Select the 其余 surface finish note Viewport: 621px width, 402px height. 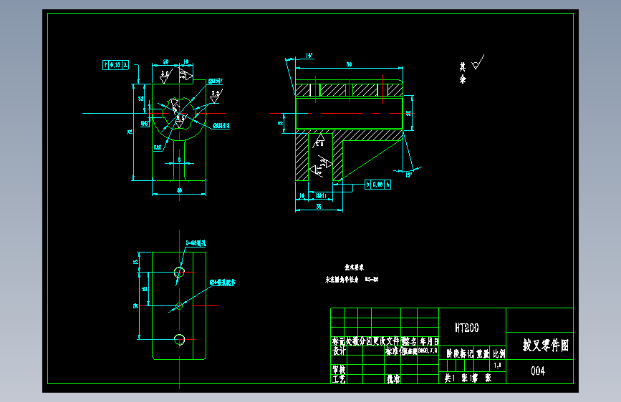pos(463,73)
